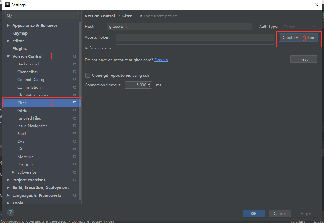Image resolution: width=324 pixels, height=223 pixels.
Task: Select Issue Navigation tree item
Action: 32,126
